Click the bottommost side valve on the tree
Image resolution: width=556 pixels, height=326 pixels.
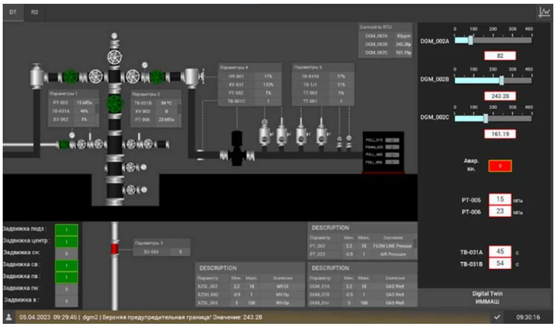click(131, 190)
